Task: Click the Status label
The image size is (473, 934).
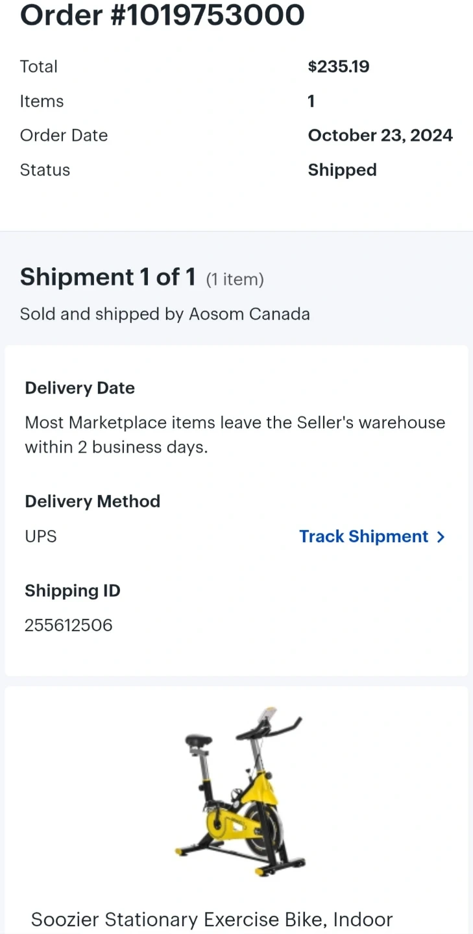Action: coord(45,170)
